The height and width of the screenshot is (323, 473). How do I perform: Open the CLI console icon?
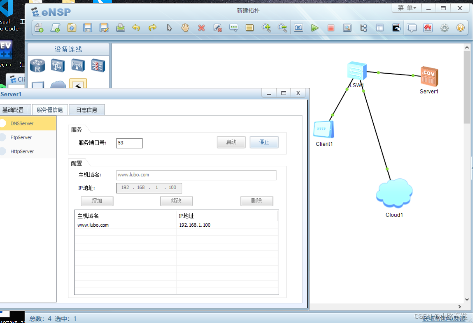click(396, 28)
